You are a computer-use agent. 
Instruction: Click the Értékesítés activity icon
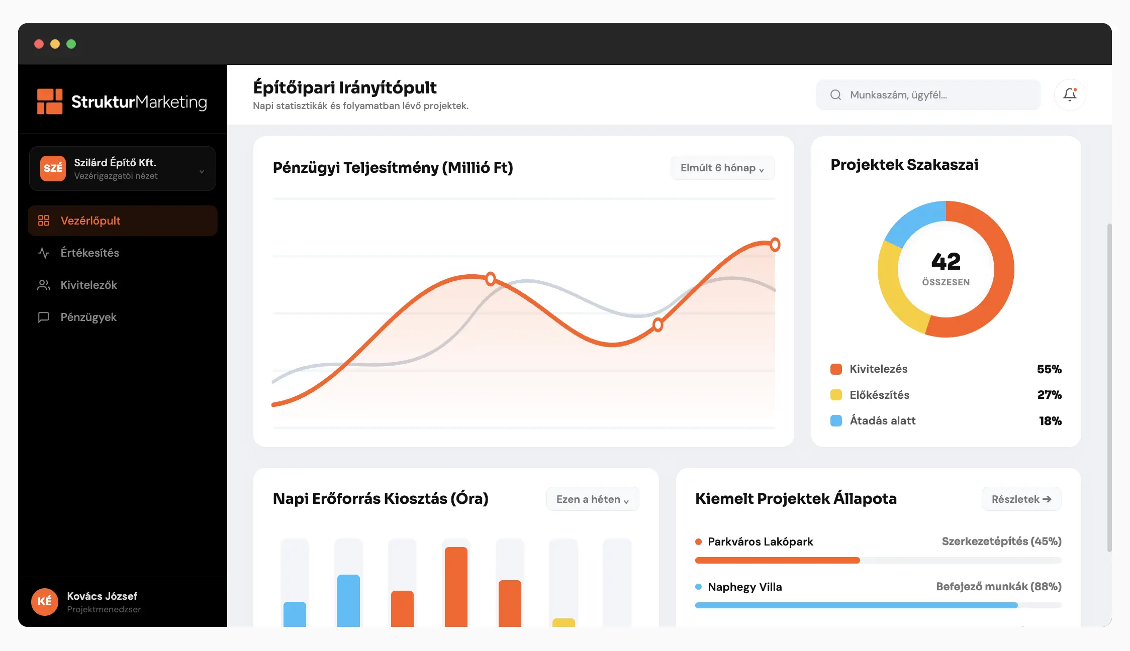(x=44, y=253)
